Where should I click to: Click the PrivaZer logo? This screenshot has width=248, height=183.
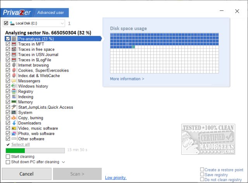(17, 12)
